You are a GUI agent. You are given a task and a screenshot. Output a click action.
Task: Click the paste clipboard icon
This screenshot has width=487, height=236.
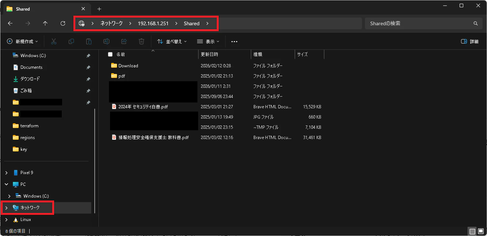coord(89,41)
